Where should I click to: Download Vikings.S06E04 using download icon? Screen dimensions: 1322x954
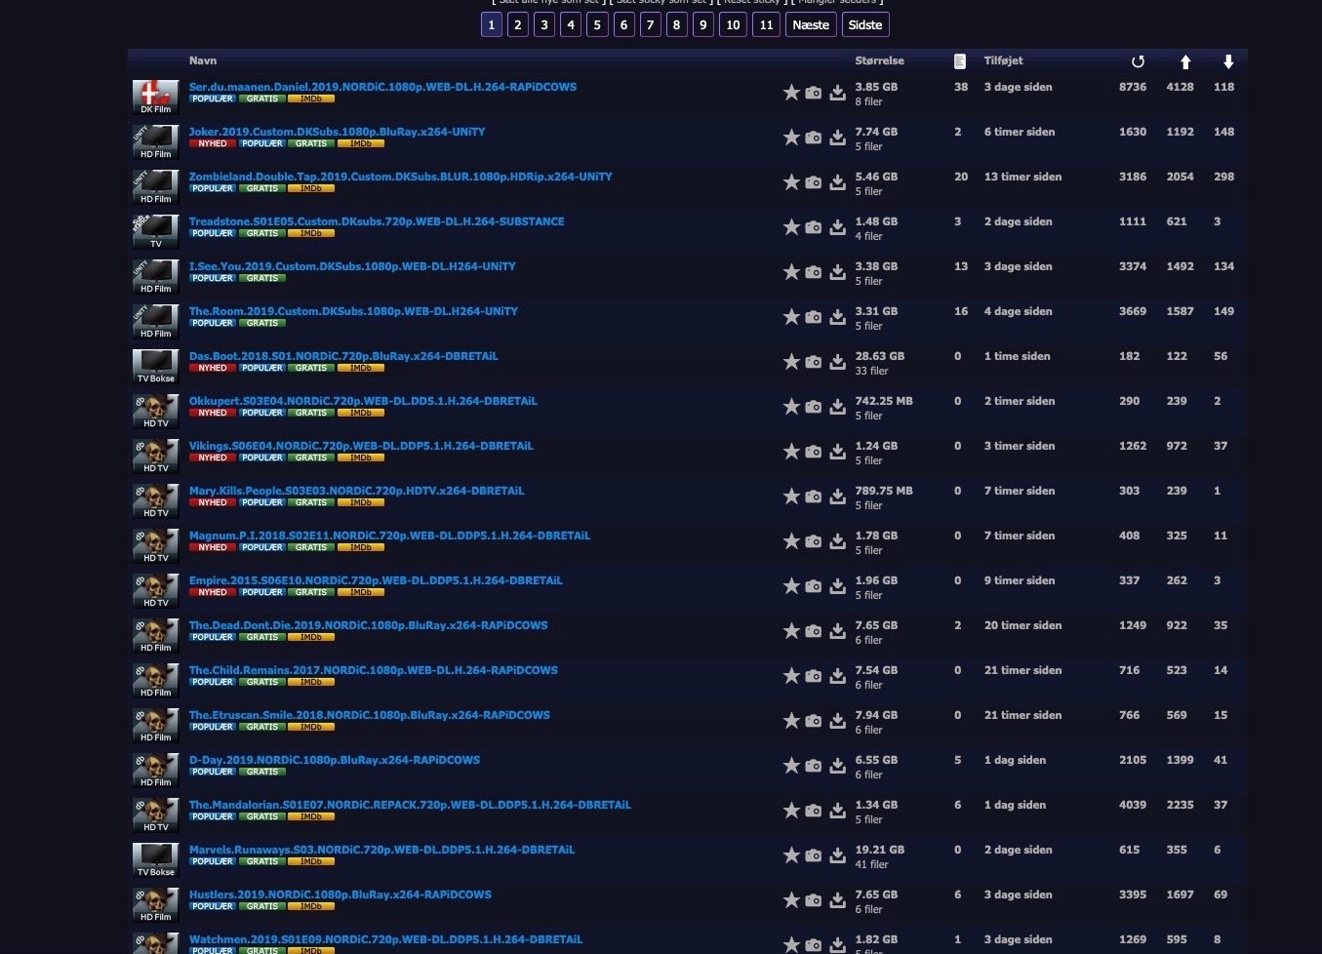(x=837, y=452)
